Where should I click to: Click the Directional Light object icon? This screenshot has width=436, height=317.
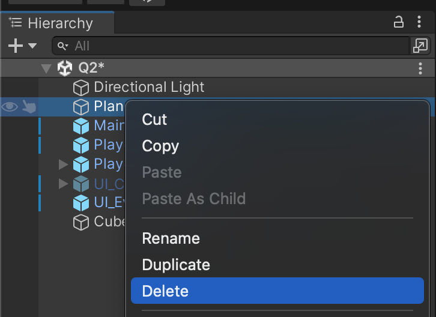coord(80,88)
